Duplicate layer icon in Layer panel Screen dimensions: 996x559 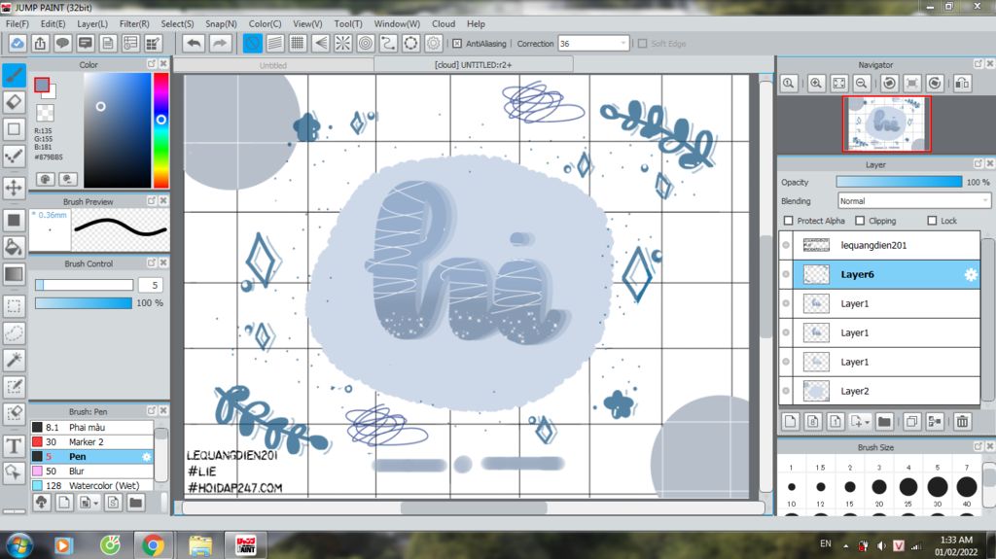click(x=911, y=421)
